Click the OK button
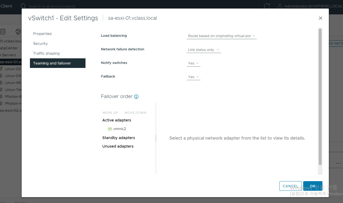 tap(313, 186)
